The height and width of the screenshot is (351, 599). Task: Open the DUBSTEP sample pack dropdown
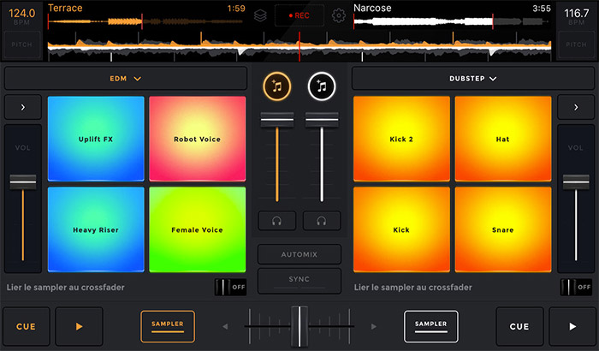pyautogui.click(x=473, y=79)
